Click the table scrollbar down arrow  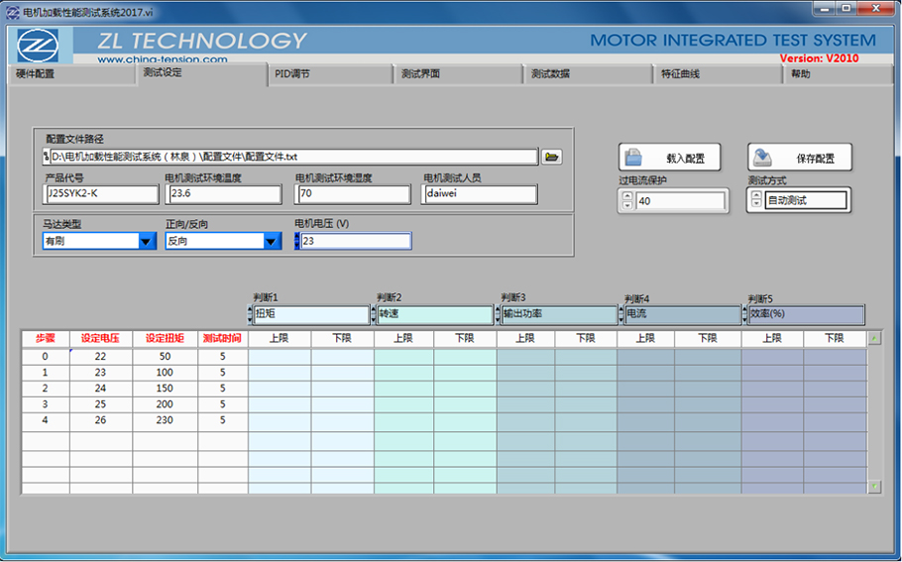click(873, 487)
